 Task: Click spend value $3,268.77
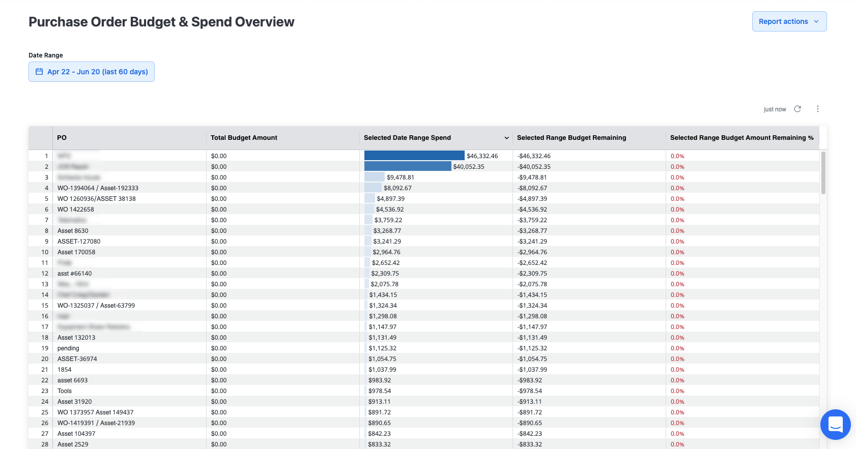pyautogui.click(x=387, y=231)
